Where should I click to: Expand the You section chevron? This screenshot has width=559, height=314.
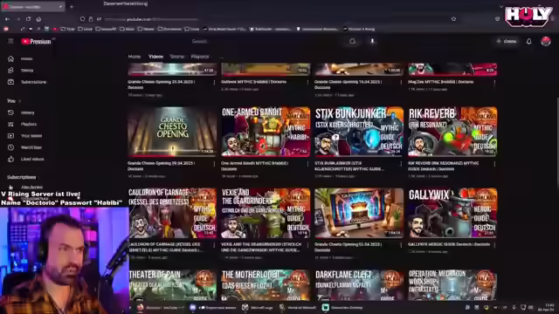(19, 101)
